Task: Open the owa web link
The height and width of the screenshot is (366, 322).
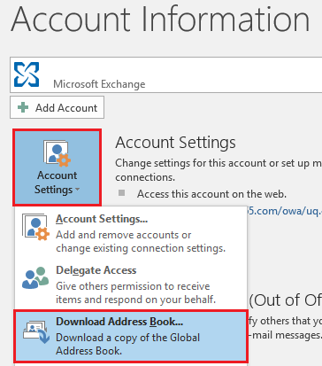Action: 284,211
